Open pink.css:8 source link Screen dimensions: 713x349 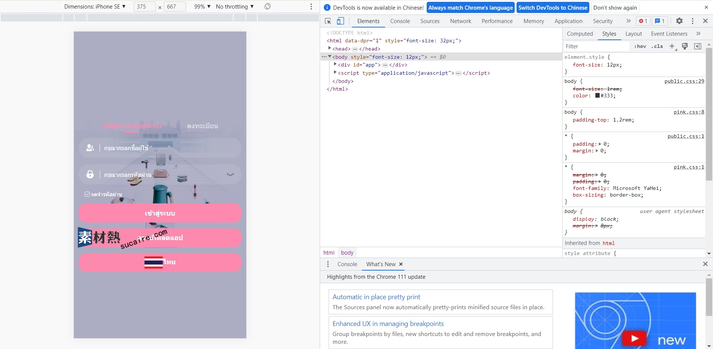[689, 112]
